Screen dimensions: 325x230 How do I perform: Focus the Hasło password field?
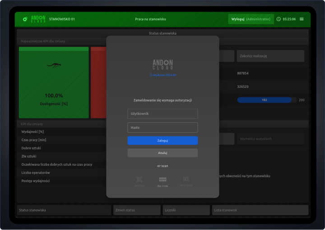pos(162,128)
